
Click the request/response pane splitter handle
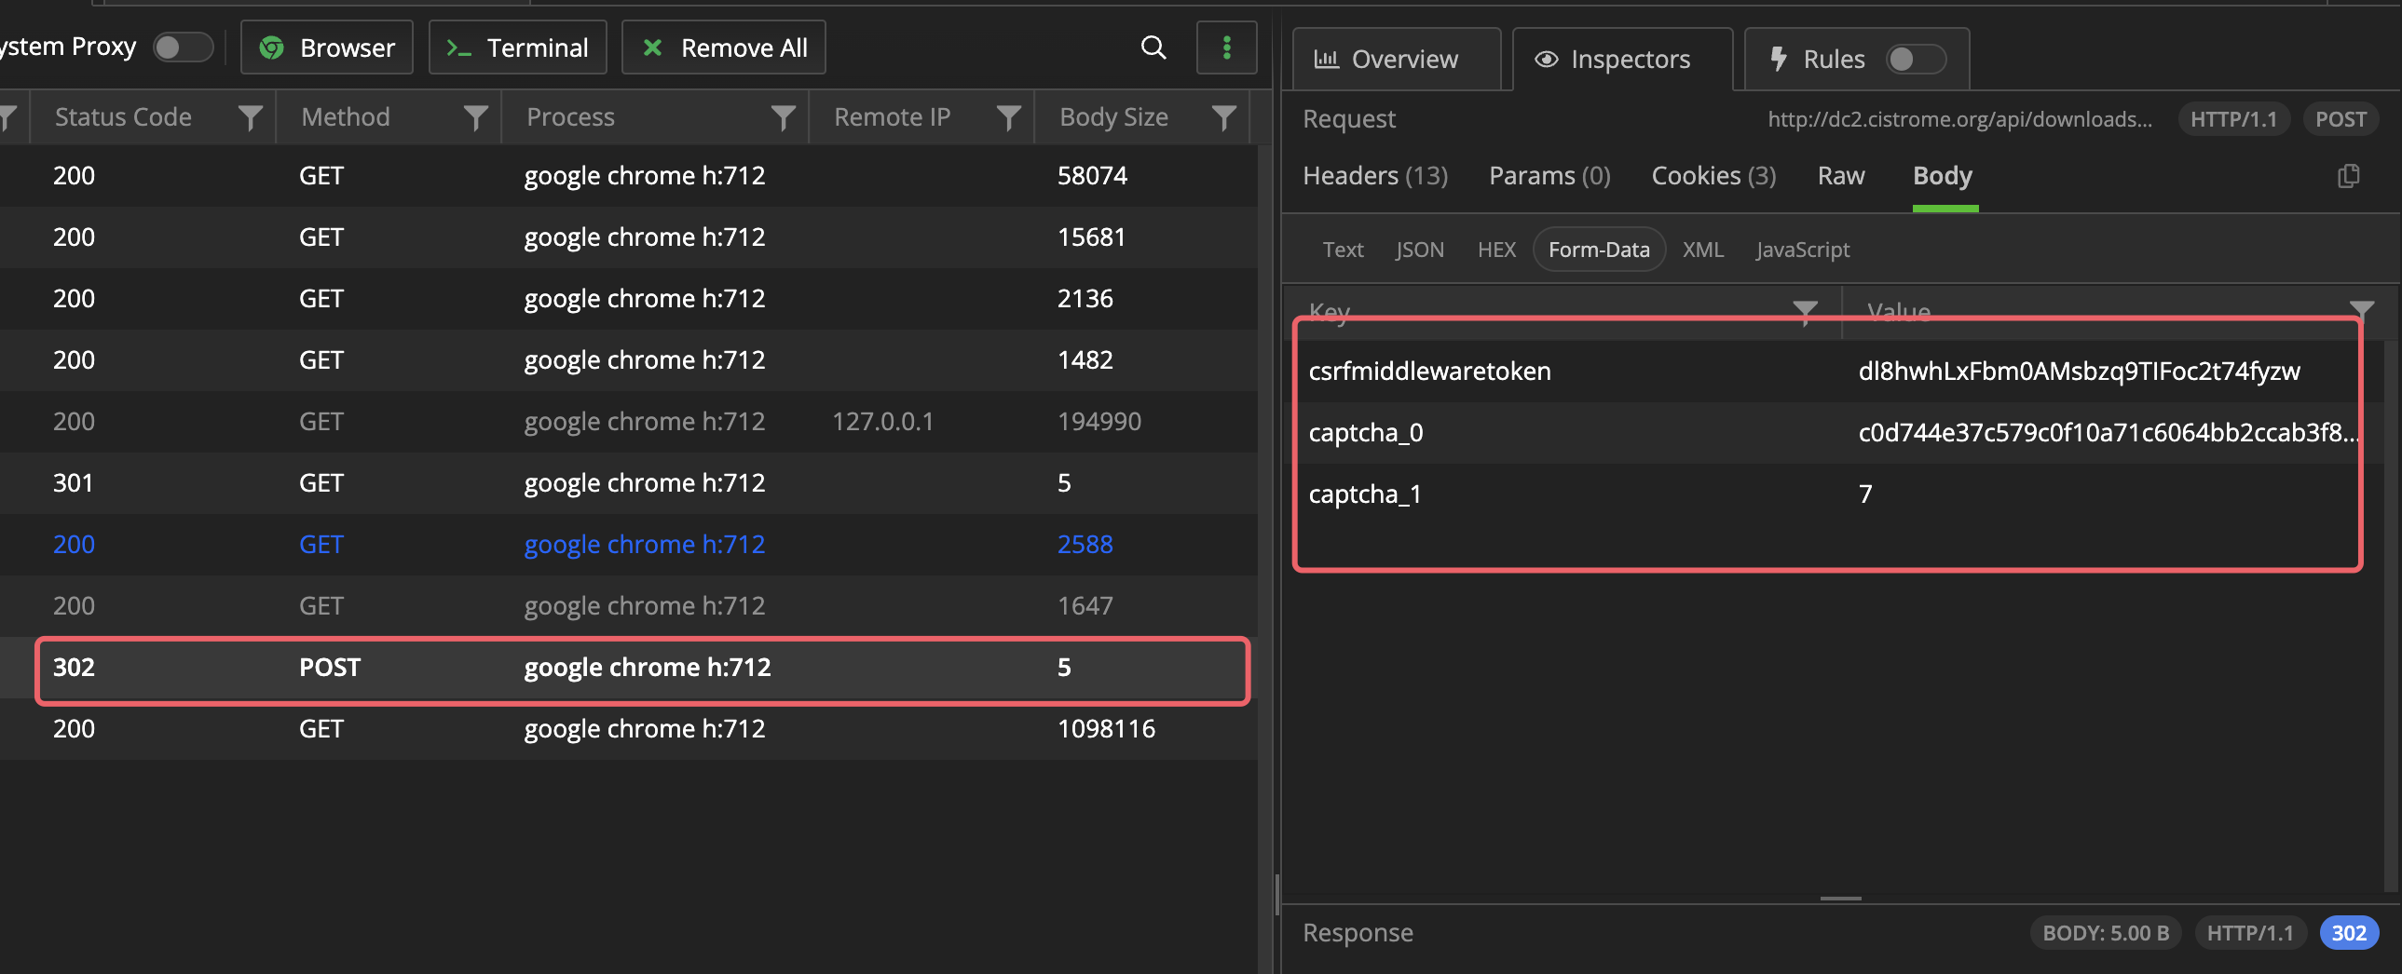tap(1840, 899)
